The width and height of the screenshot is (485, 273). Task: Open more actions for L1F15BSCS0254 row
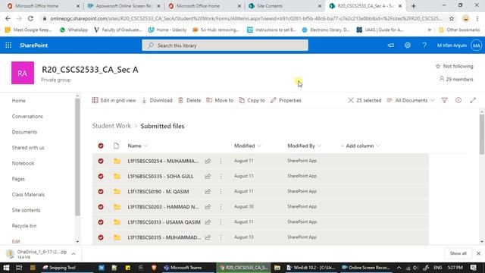(221, 161)
